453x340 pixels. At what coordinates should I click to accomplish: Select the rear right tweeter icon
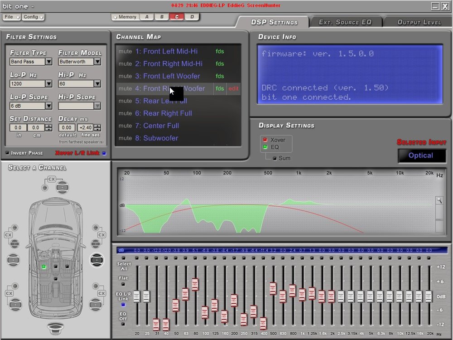pyautogui.click(x=95, y=286)
